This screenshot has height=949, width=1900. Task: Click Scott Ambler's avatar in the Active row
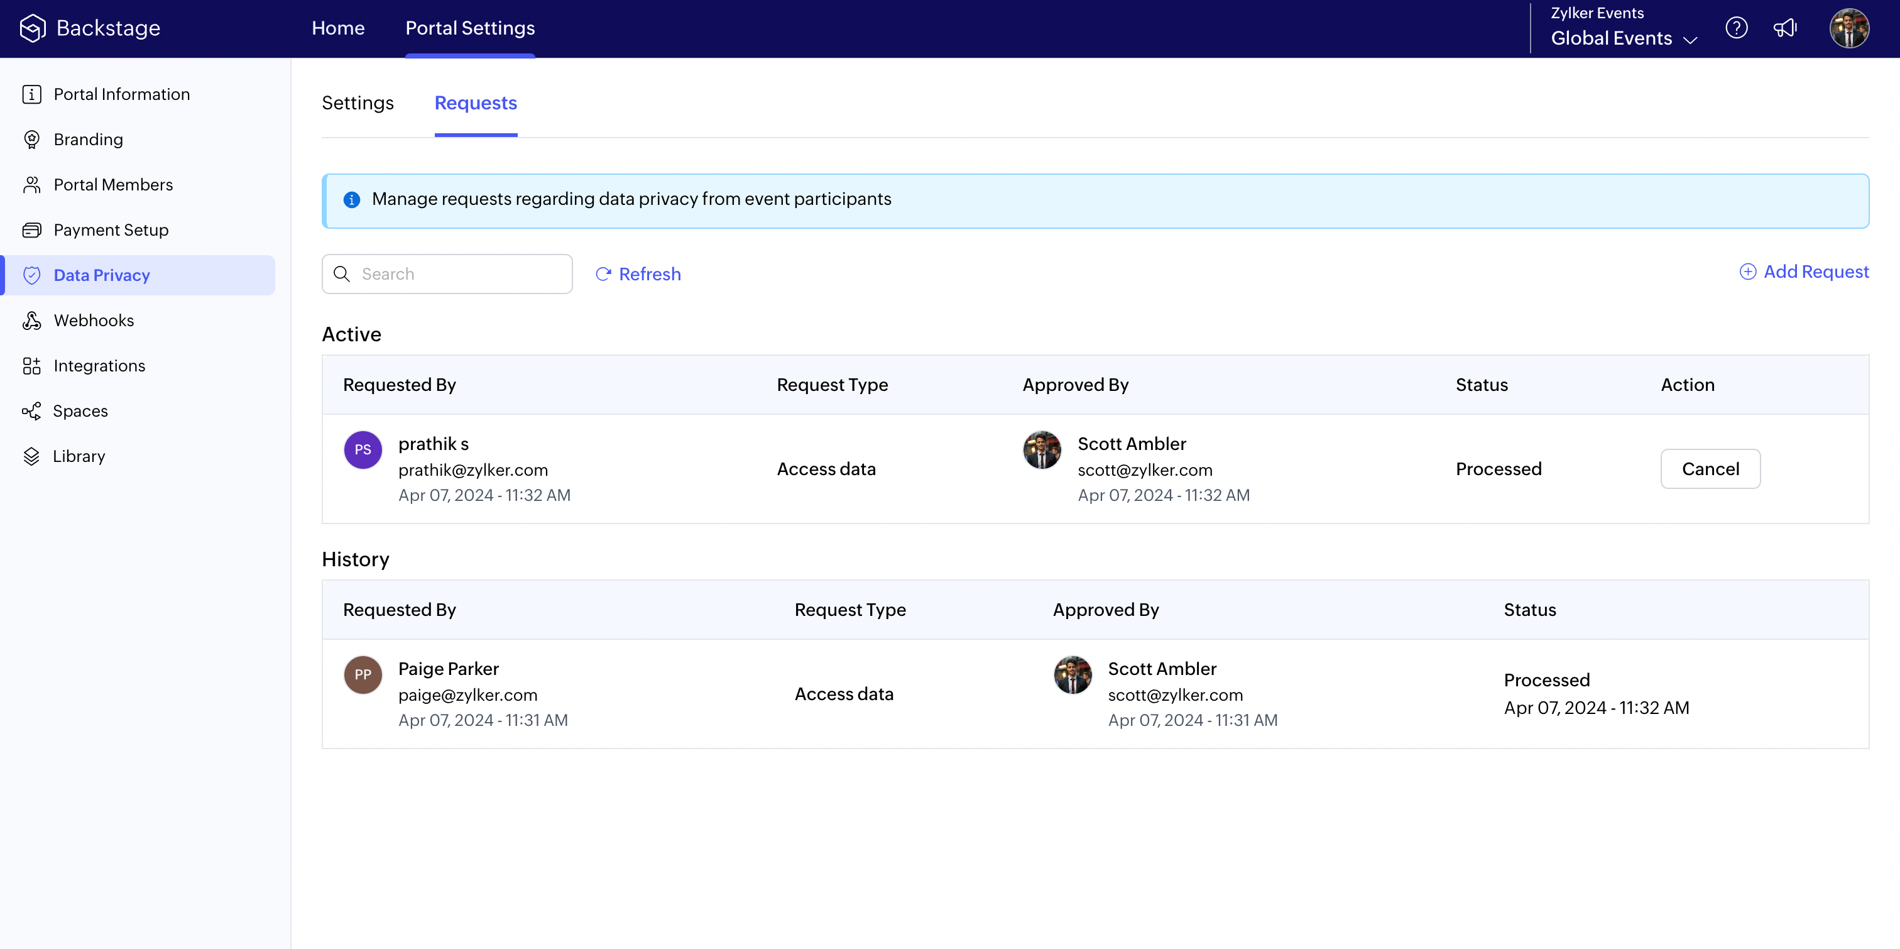1042,449
